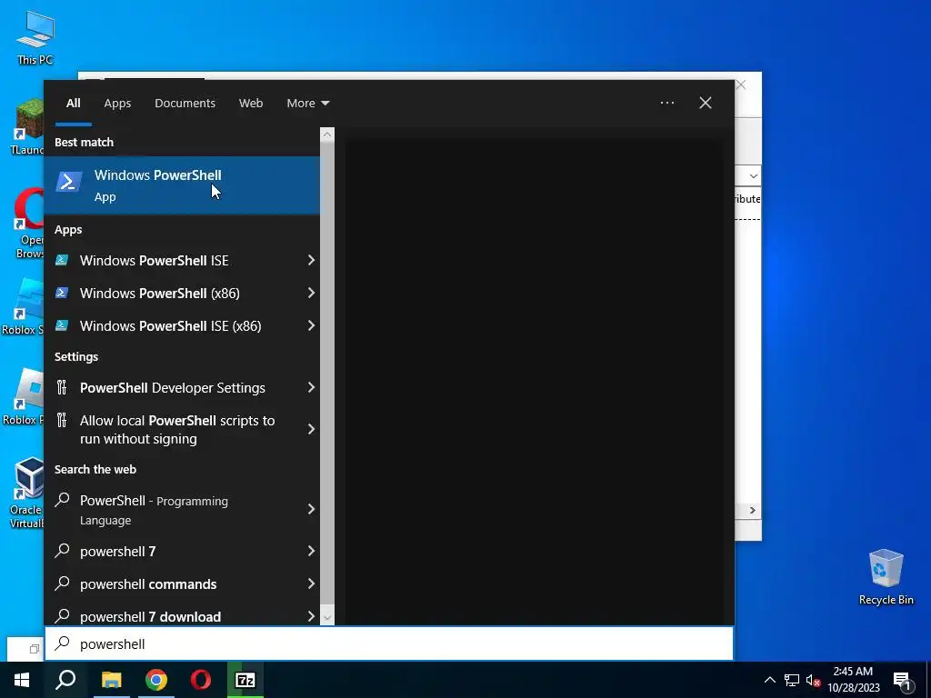This screenshot has height=698, width=931.
Task: Select Roblox Player desktop shortcut
Action: (25, 396)
